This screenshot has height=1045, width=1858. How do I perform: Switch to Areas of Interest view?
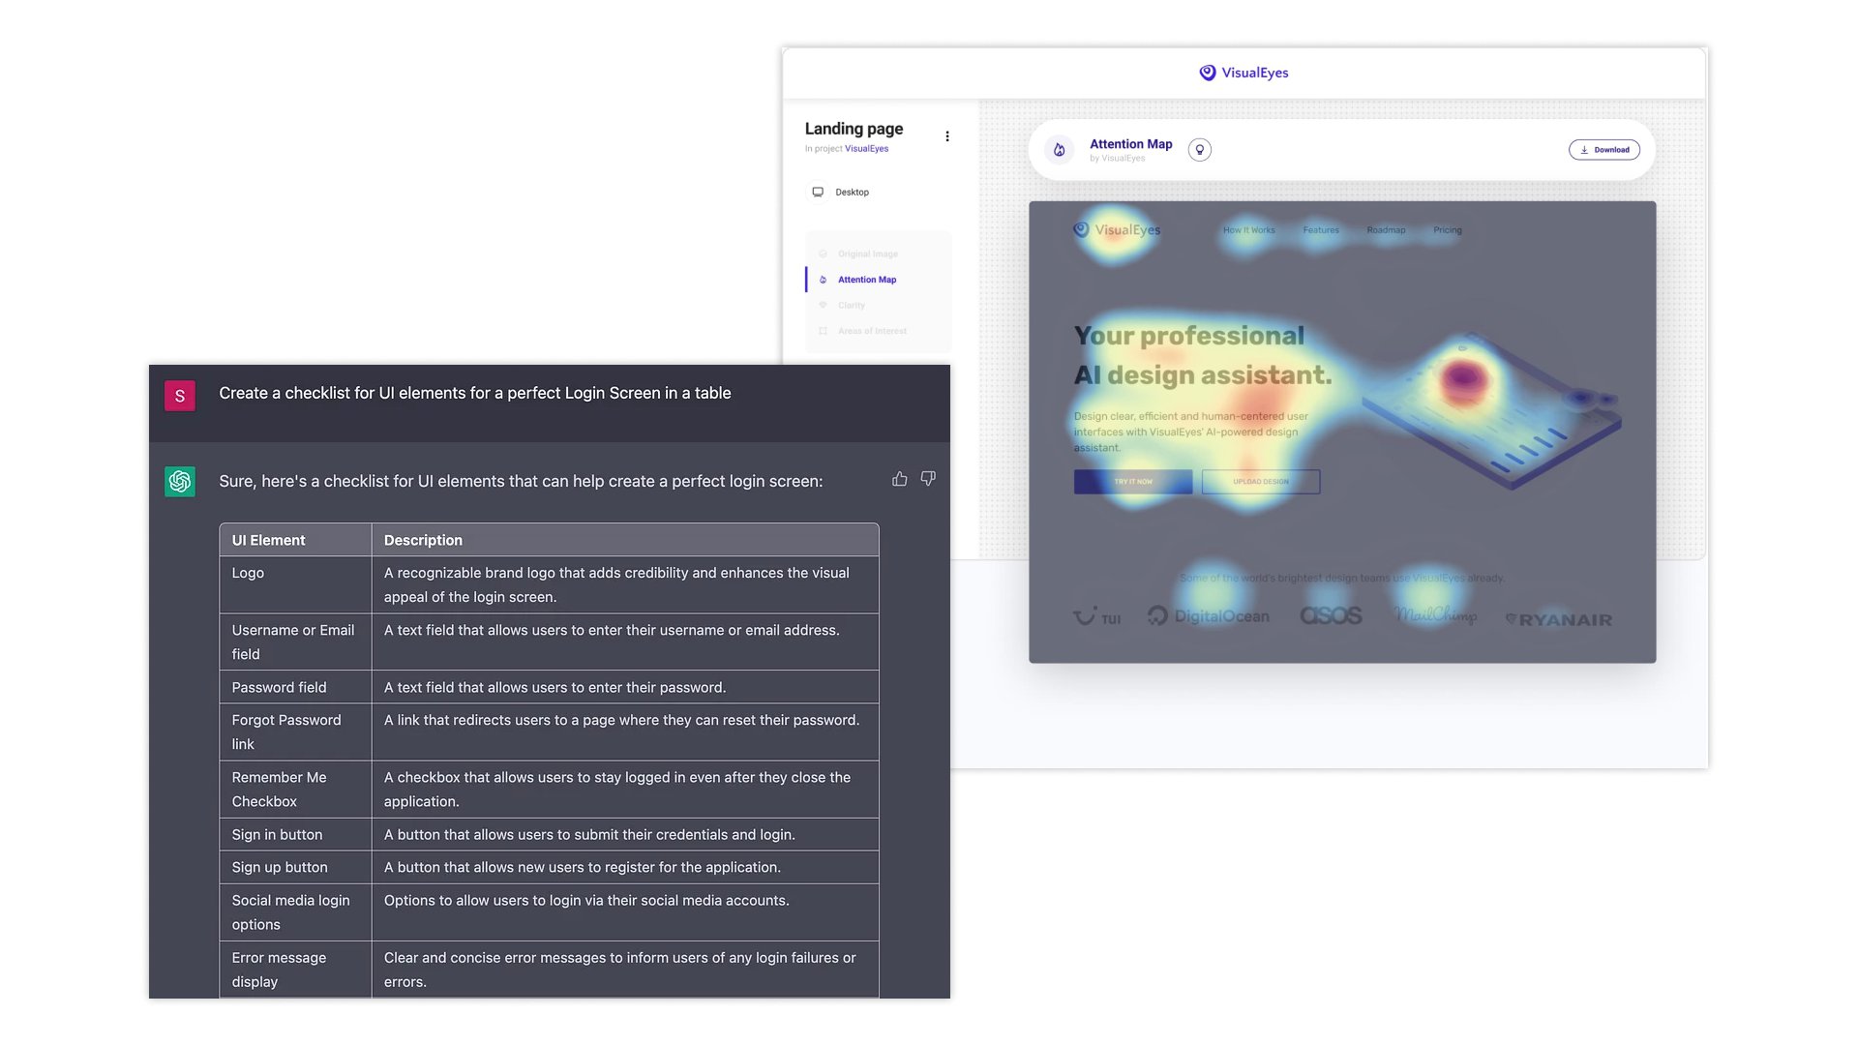871,331
